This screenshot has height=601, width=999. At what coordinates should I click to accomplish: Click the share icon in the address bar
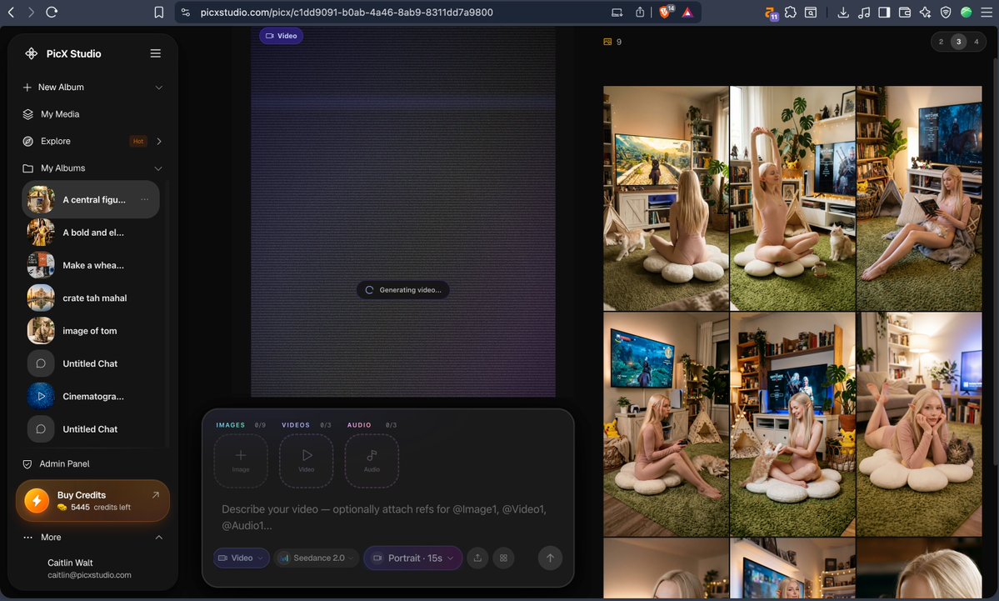click(640, 13)
